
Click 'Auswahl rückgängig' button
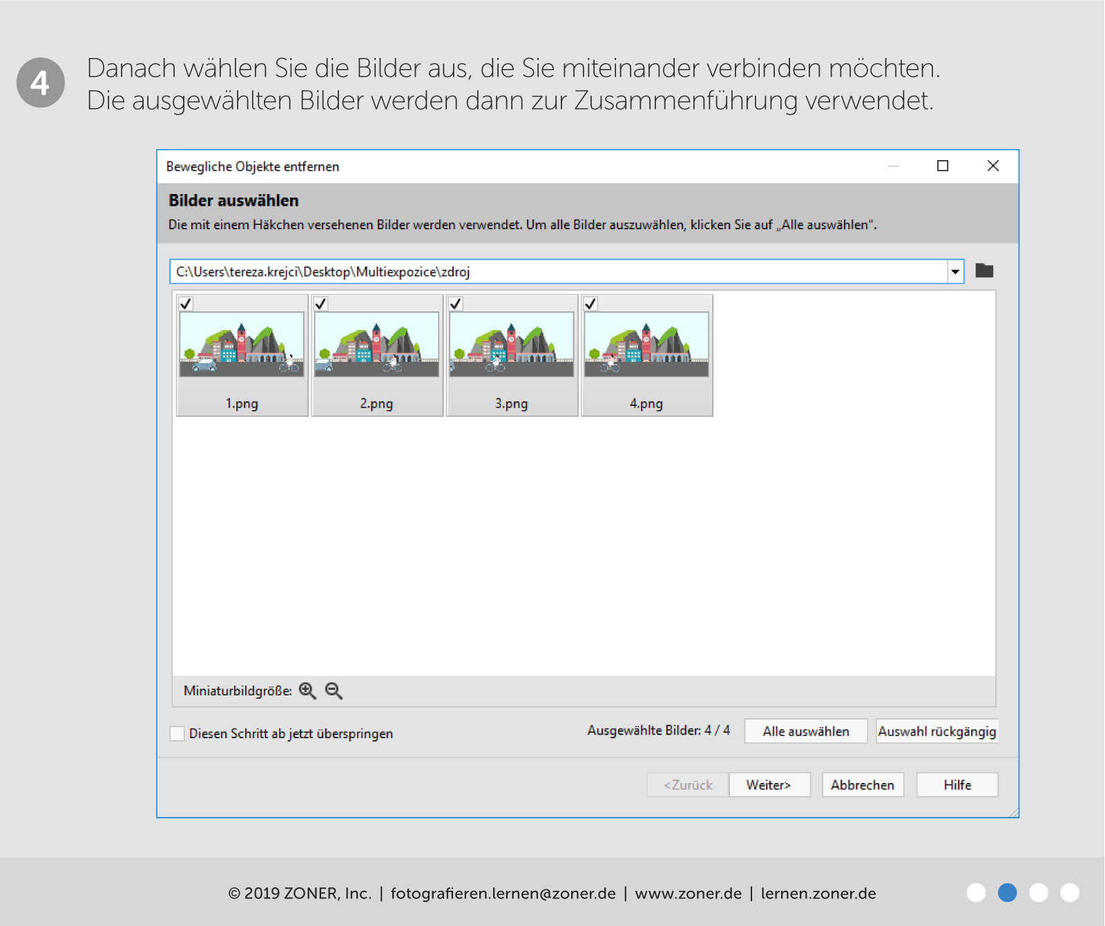click(936, 731)
